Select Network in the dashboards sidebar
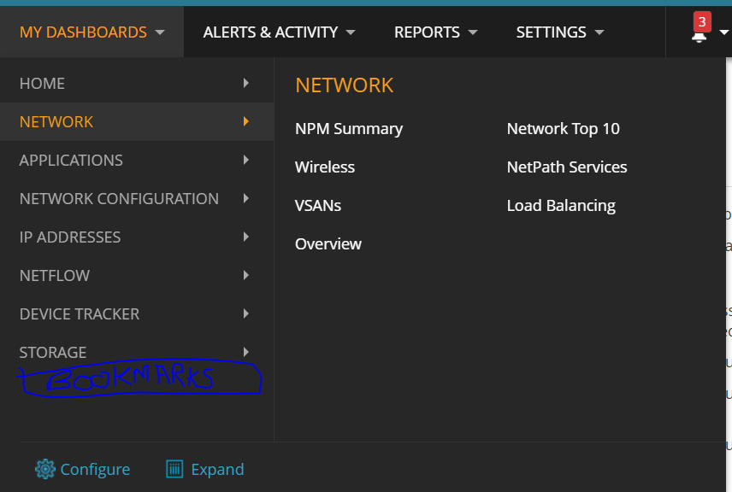 [137, 121]
